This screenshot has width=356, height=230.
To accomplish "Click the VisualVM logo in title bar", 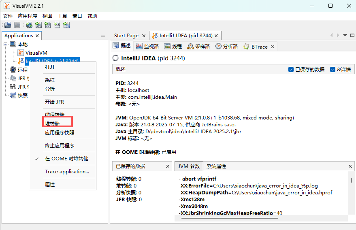I will pyautogui.click(x=7, y=6).
